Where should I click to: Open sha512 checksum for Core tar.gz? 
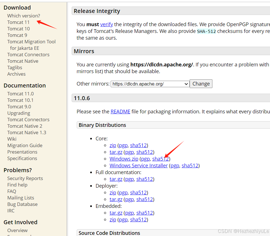click(145, 152)
